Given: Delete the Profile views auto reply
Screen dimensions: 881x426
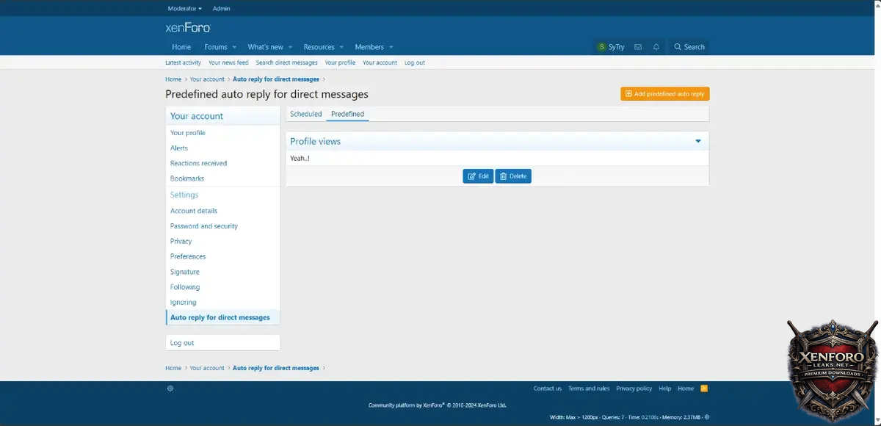Looking at the screenshot, I should coord(512,176).
